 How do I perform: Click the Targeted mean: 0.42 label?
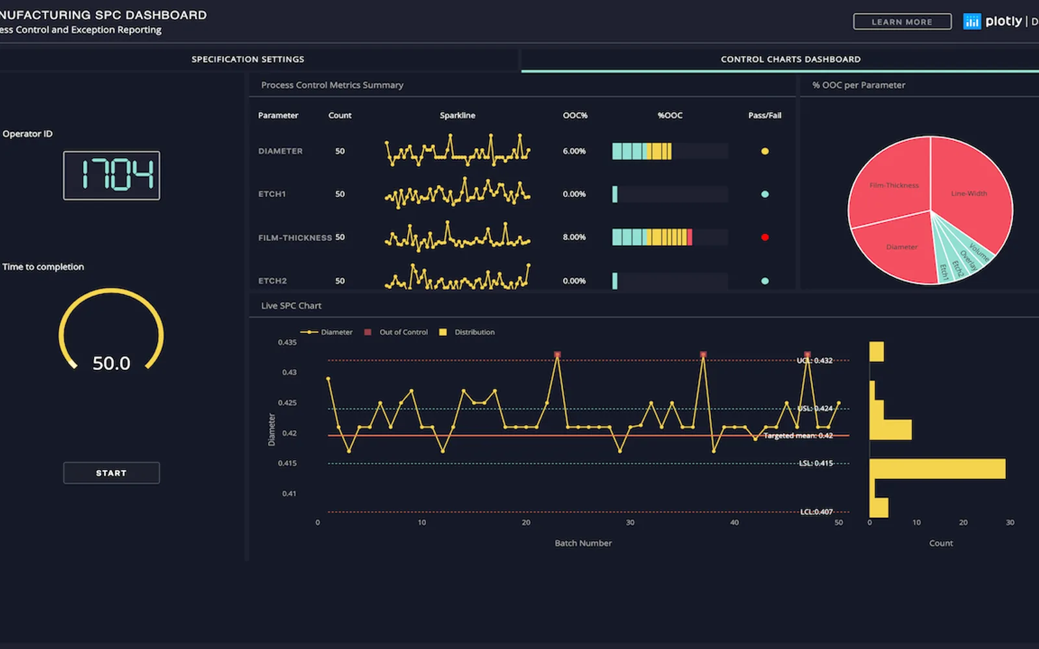pyautogui.click(x=798, y=435)
